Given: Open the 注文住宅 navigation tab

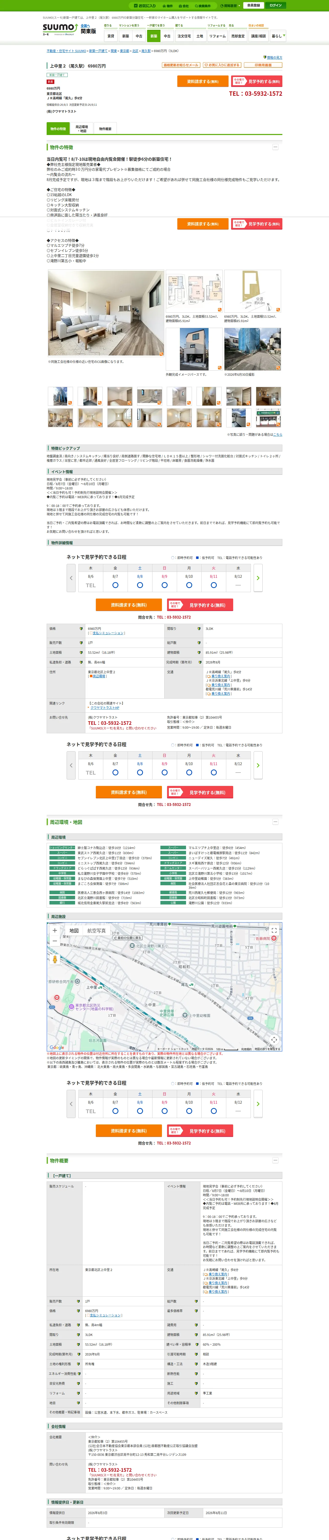Looking at the screenshot, I should (x=184, y=36).
